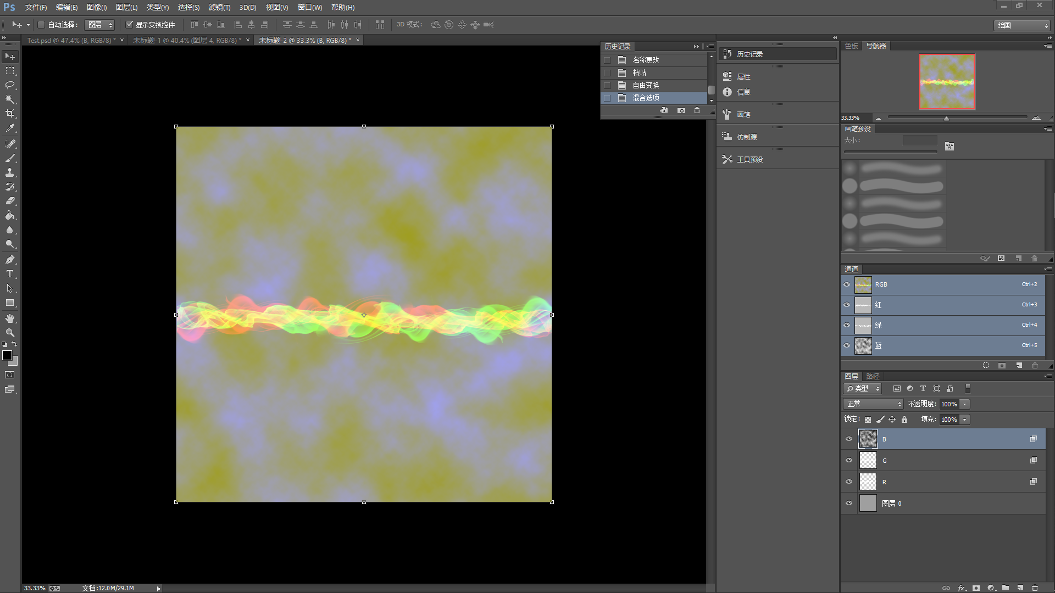Select the Brush tool
Image resolution: width=1055 pixels, height=593 pixels.
(x=10, y=158)
